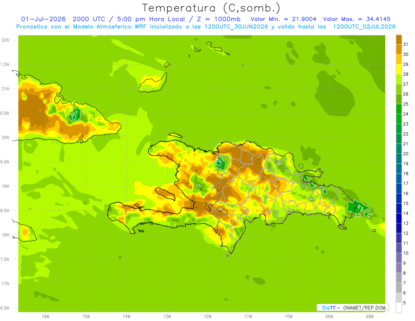This screenshot has height=321, width=415.
Task: Click the '9.5N' latitude axis label
Action: pyautogui.click(x=6, y=162)
